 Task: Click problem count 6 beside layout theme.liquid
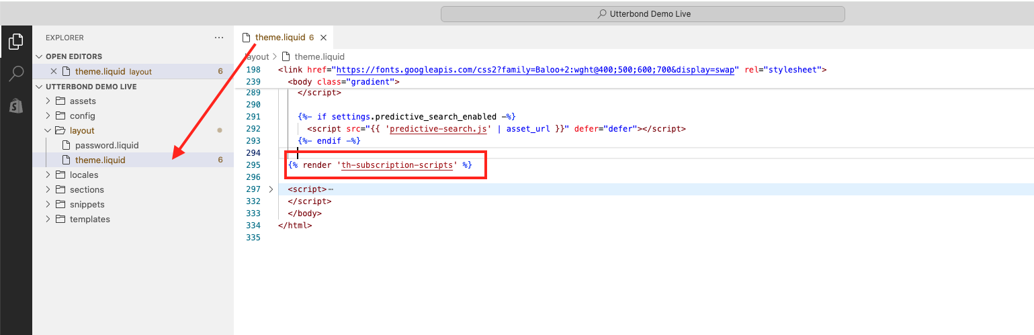pos(220,160)
